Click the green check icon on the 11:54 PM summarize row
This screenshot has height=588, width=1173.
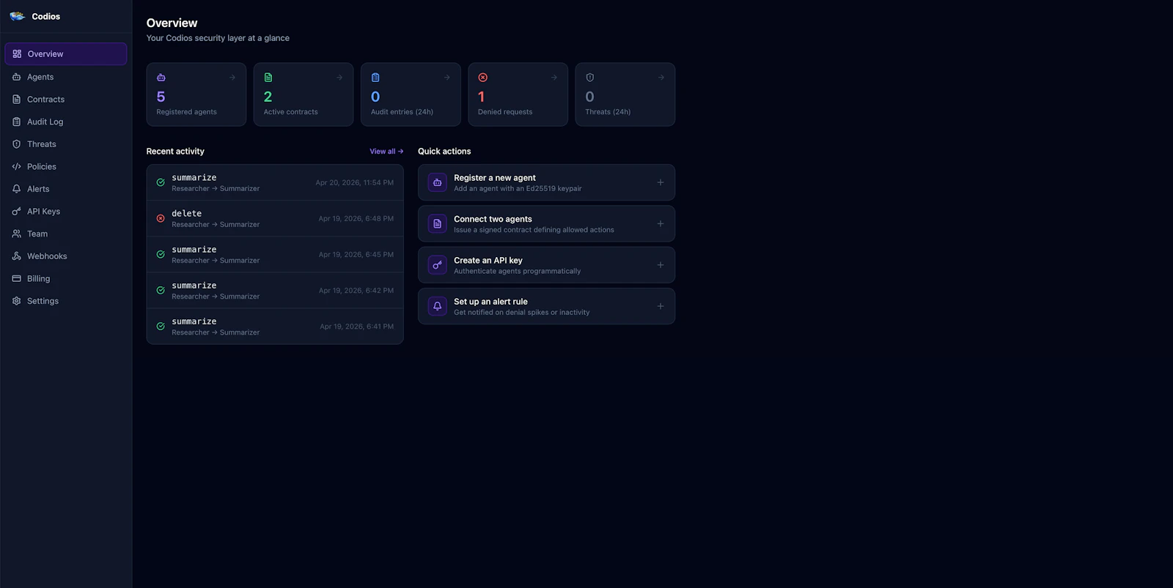[x=161, y=182]
